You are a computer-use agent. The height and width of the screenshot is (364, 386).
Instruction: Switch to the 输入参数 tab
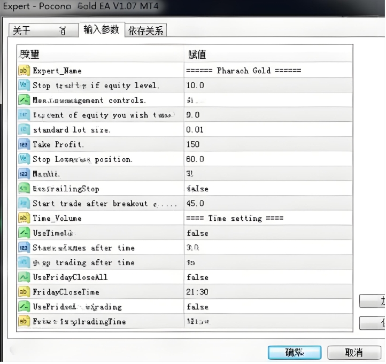point(101,30)
